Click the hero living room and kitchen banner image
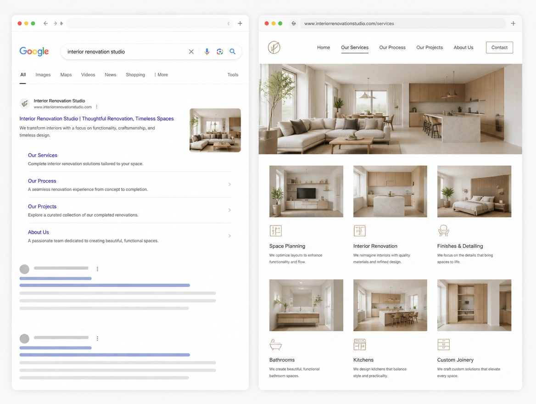 coord(391,109)
